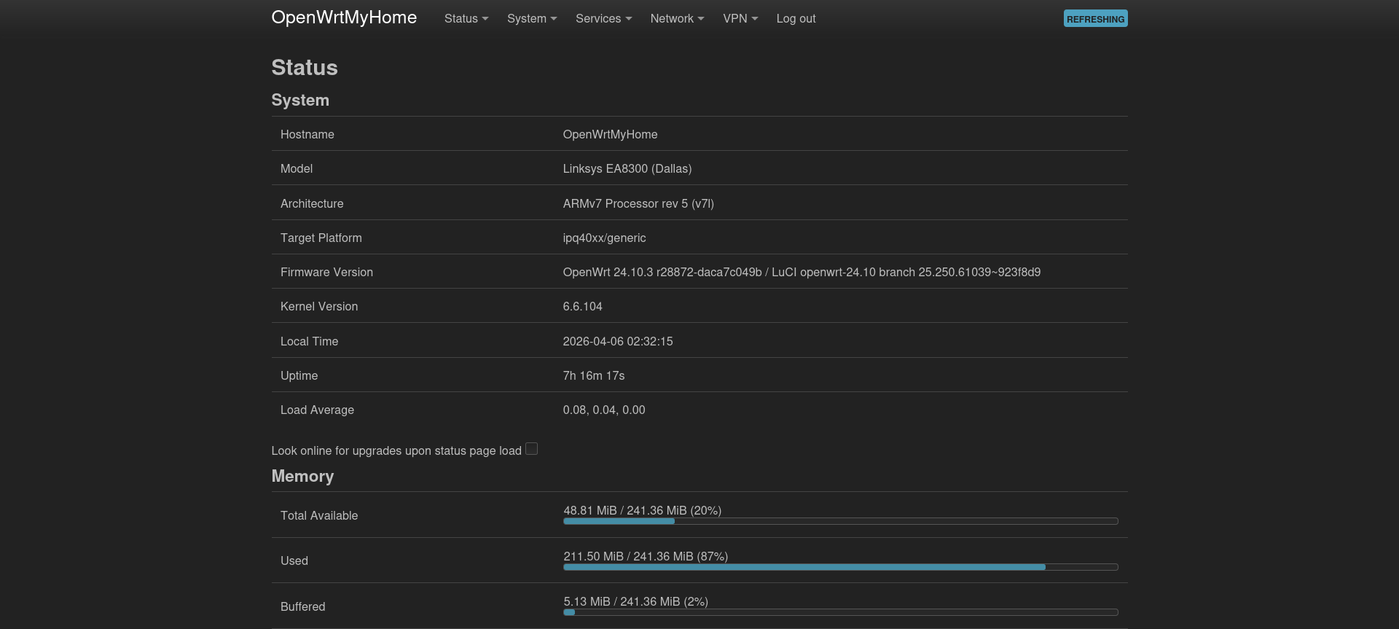This screenshot has height=629, width=1399.
Task: Click the REFRESHING status indicator
Action: pyautogui.click(x=1095, y=19)
